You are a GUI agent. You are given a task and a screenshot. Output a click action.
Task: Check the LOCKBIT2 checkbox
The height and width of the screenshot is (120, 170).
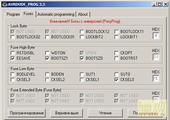(82, 37)
